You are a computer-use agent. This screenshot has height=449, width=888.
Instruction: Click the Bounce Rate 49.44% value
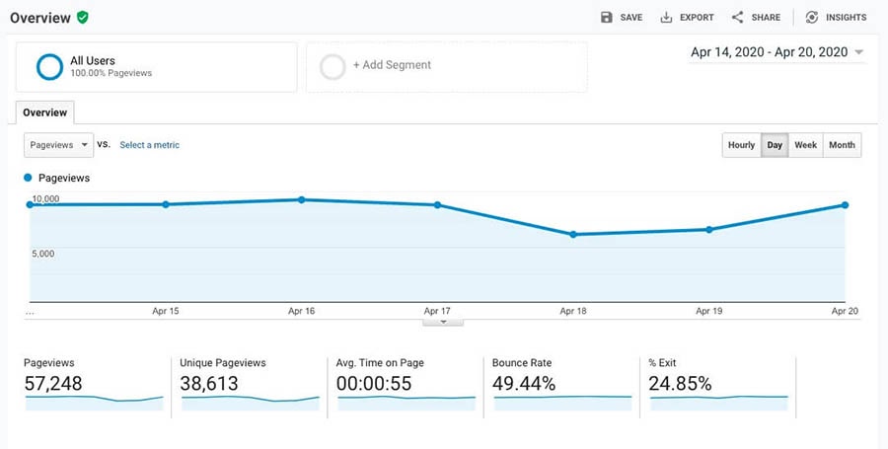tap(524, 383)
